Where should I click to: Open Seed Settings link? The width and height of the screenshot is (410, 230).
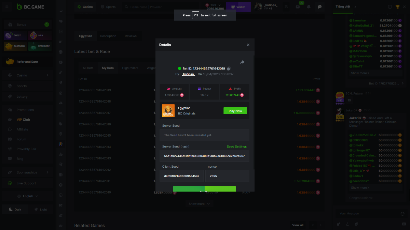pos(236,147)
